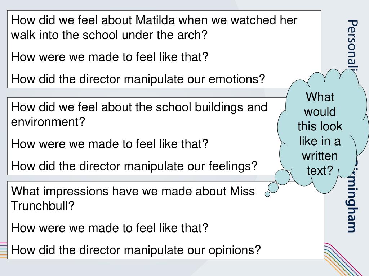
Task: Click 'written text?' inside the cloud
Action: [x=320, y=164]
